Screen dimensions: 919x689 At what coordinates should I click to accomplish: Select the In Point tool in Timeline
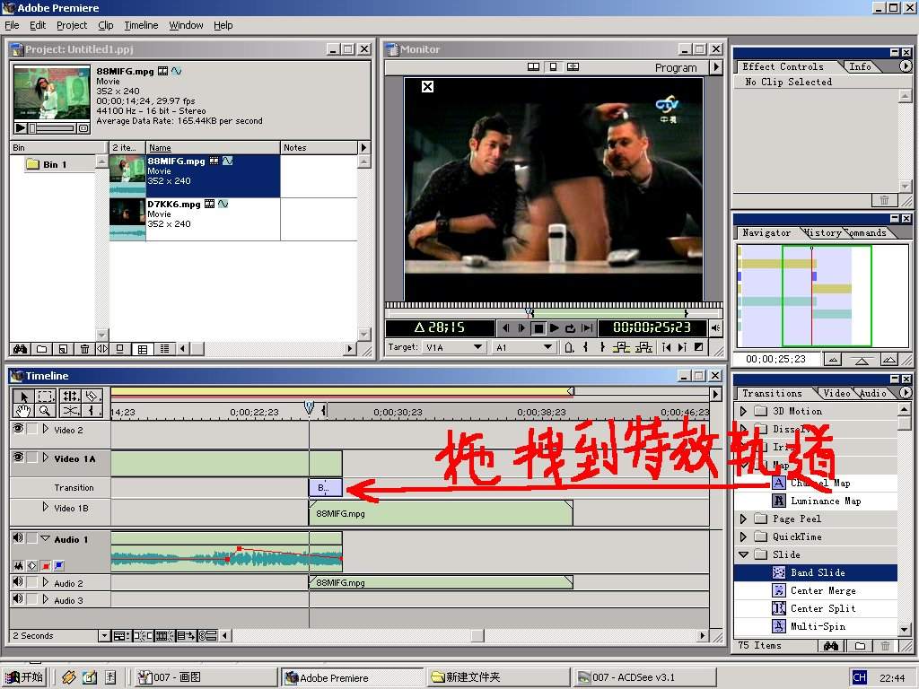coord(92,410)
